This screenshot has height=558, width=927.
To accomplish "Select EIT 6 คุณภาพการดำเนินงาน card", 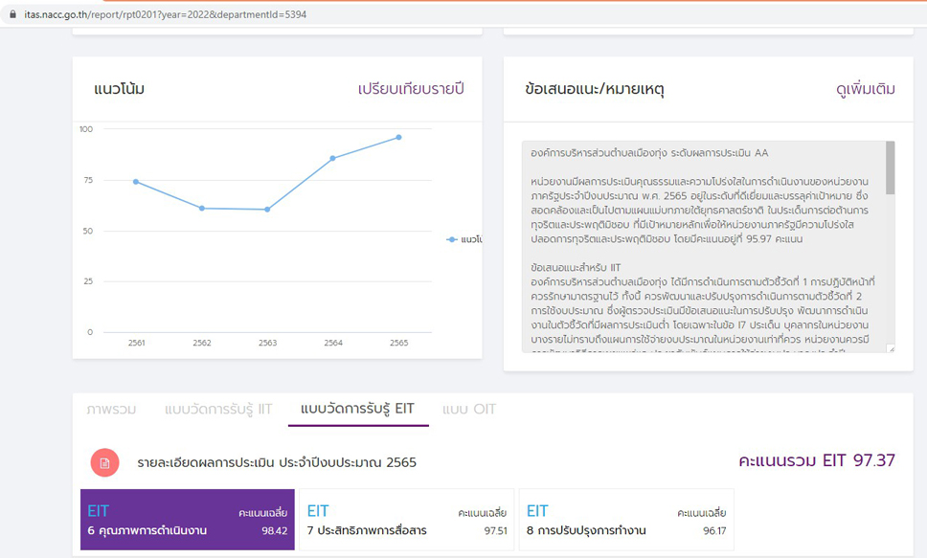I will [188, 520].
